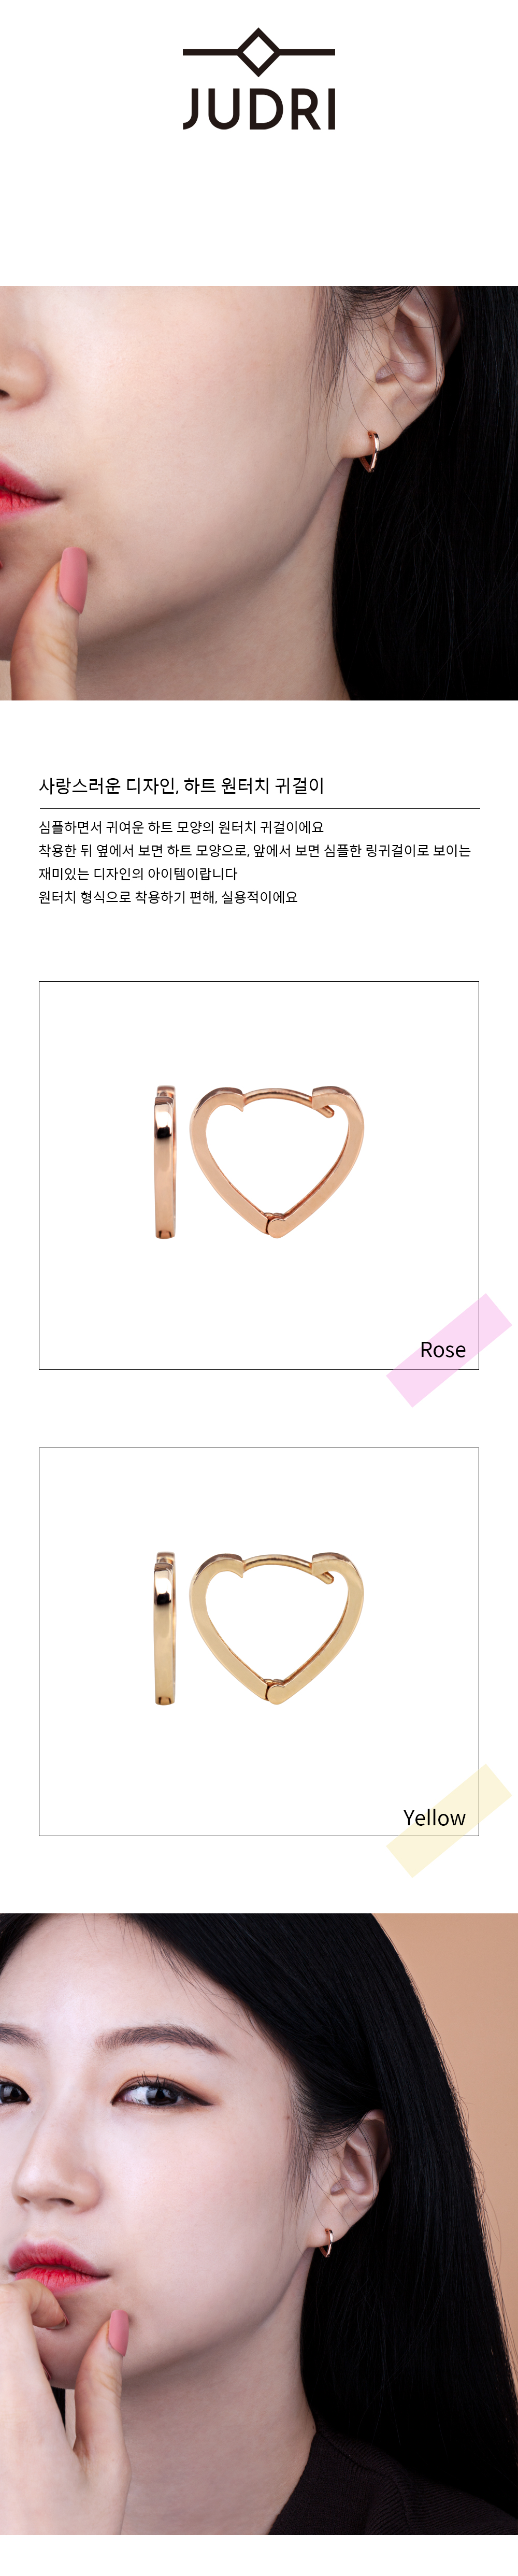Click the last description line about one-touch
The image size is (518, 2576).
tap(168, 897)
